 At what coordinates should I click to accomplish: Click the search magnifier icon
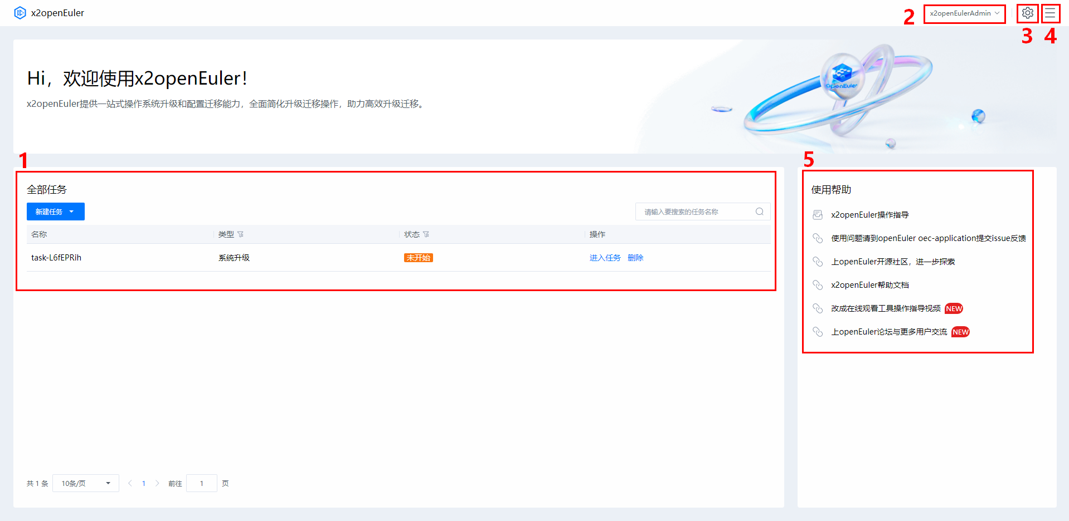coord(759,212)
